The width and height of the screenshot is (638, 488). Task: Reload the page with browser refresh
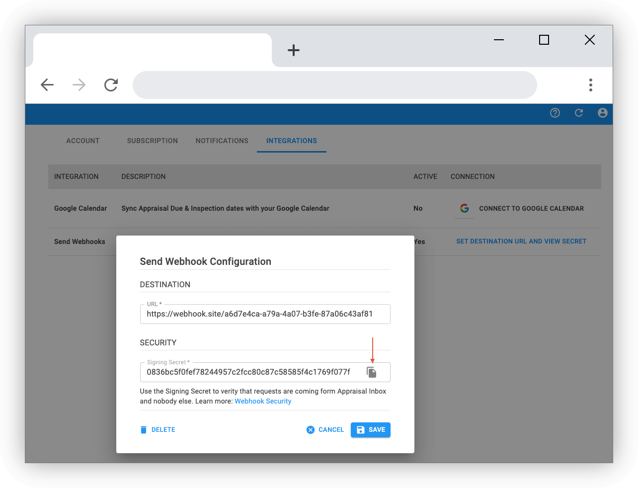pos(111,85)
